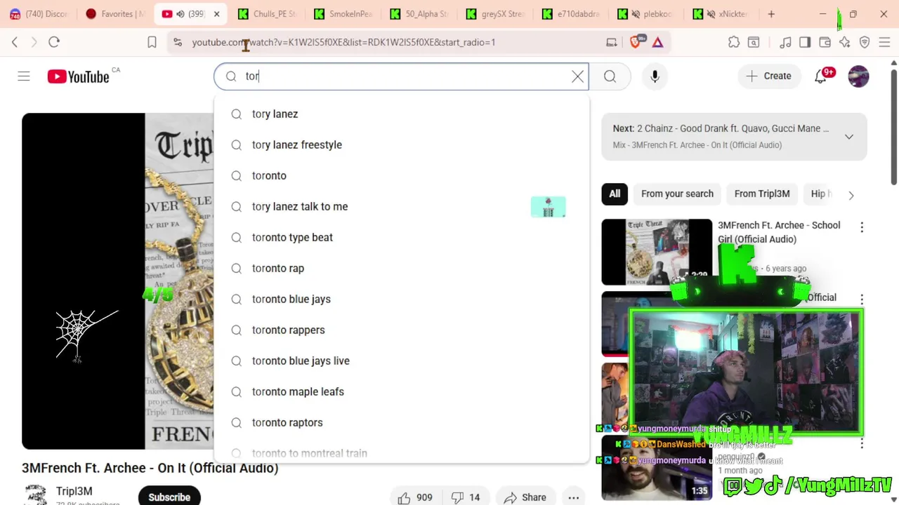Viewport: 899px width, 505px height.
Task: Expand the Next mix playlist panel
Action: click(x=848, y=137)
